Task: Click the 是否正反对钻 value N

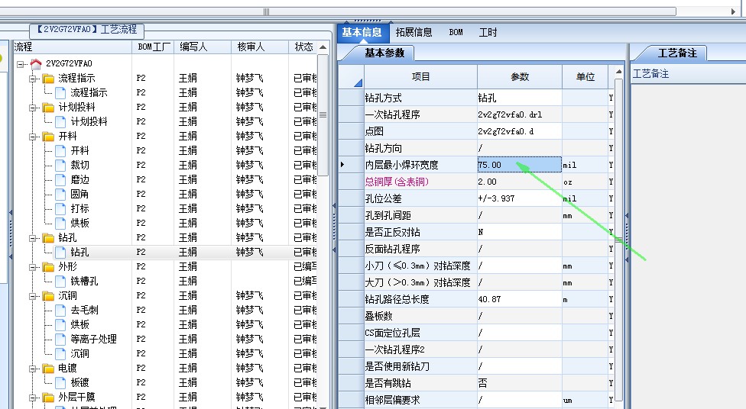Action: (x=520, y=232)
